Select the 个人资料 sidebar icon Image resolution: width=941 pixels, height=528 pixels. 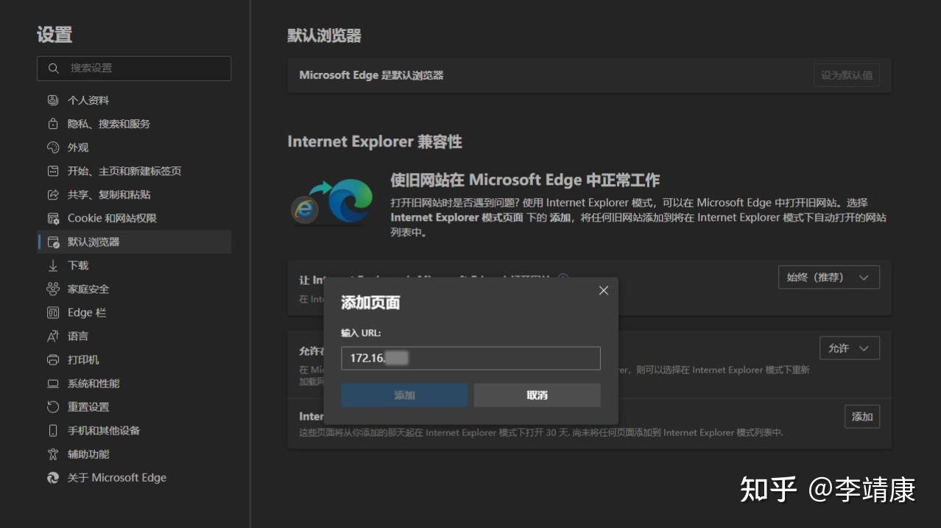pyautogui.click(x=52, y=100)
